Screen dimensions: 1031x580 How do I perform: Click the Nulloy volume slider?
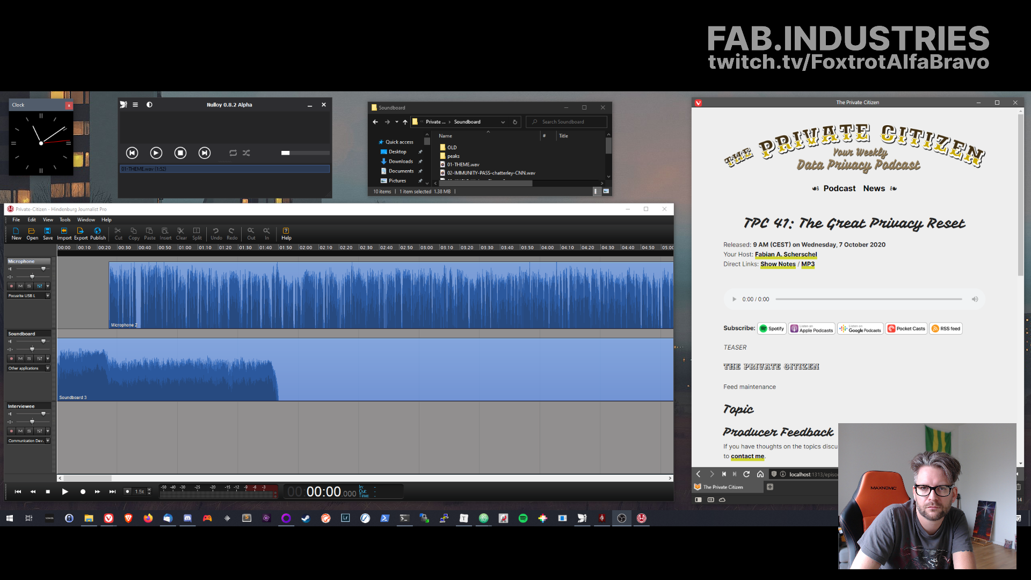(x=305, y=153)
